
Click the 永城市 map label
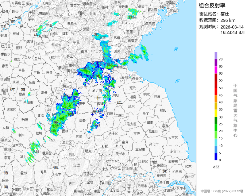tap(28, 102)
